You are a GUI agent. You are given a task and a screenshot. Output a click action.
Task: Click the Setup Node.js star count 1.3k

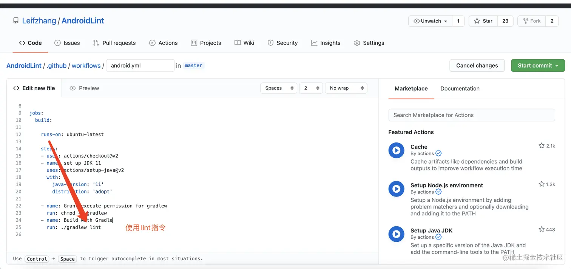547,184
